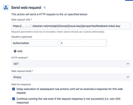Image resolution: width=133 pixels, height=105 pixels.
Task: Click the chevron arrow in the GET field
Action: 128,64
